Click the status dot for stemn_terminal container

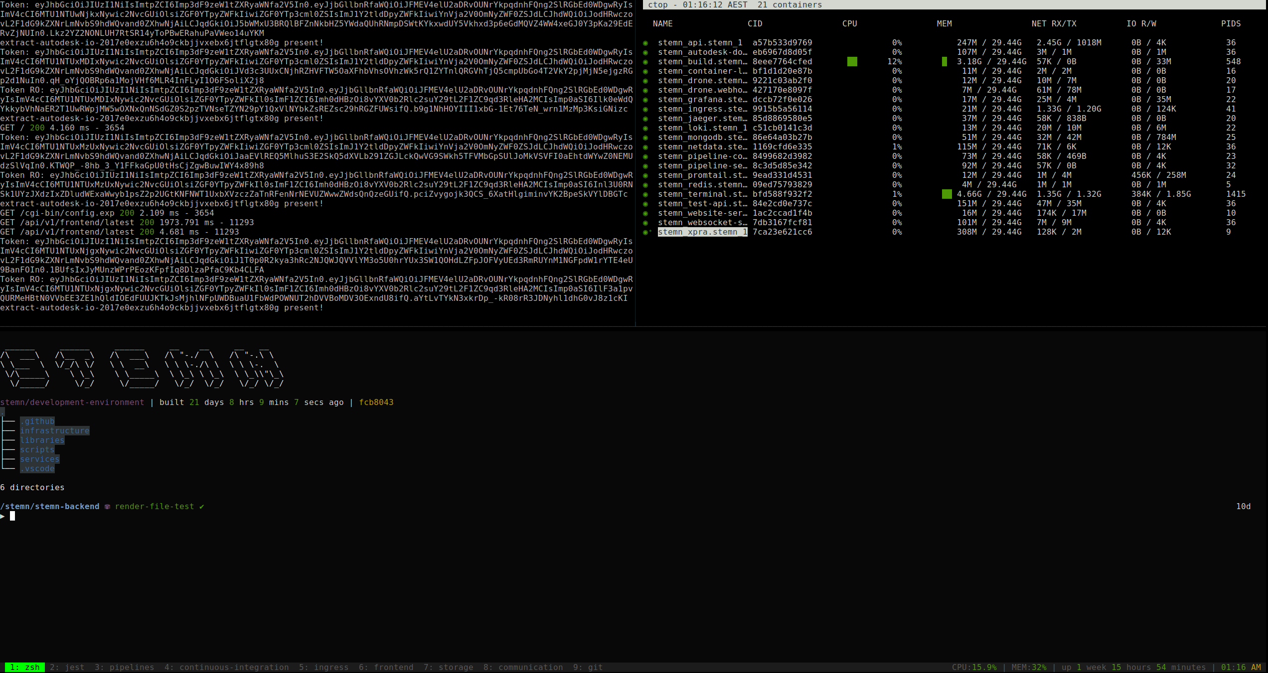645,195
